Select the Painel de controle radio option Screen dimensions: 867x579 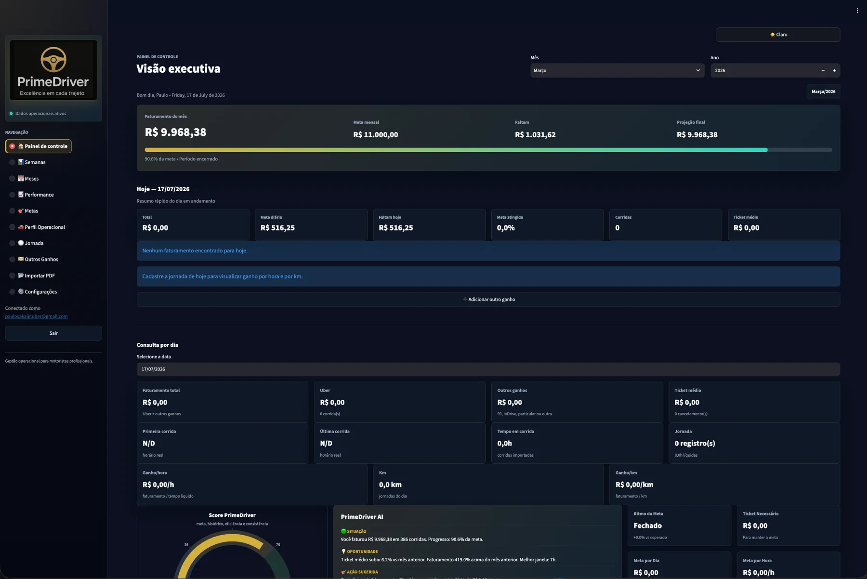pyautogui.click(x=12, y=146)
